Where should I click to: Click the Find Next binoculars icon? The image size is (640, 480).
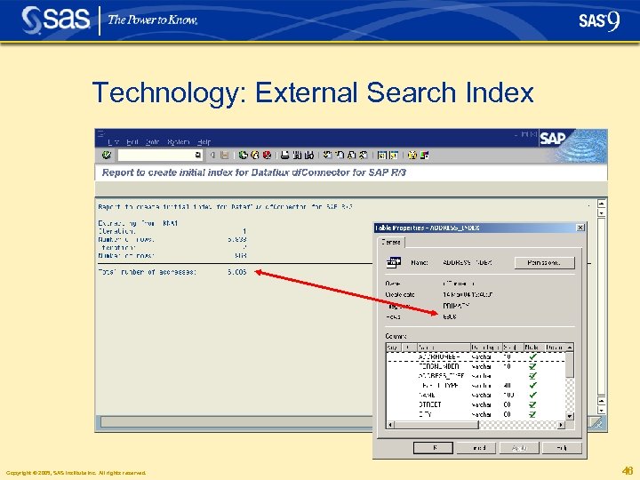309,155
